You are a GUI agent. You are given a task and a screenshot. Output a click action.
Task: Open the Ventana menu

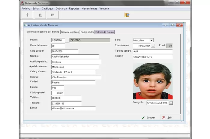coord(104,8)
